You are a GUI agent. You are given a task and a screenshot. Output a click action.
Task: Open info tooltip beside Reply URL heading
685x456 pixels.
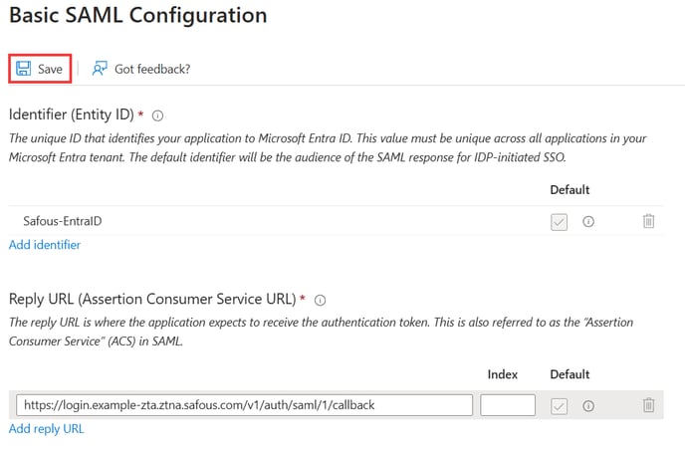coord(321,301)
